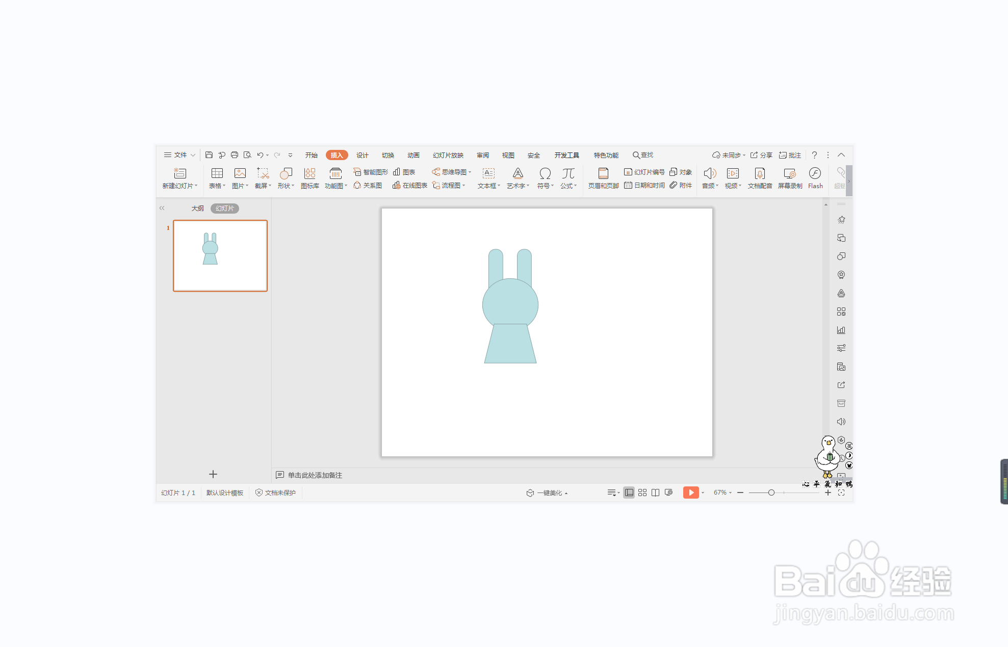Image resolution: width=1008 pixels, height=647 pixels.
Task: Select slide 1 thumbnail in panel
Action: point(220,256)
